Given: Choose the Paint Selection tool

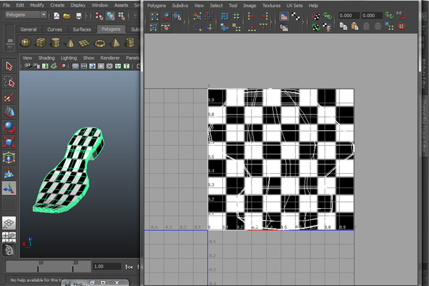Looking at the screenshot, I should (9, 97).
